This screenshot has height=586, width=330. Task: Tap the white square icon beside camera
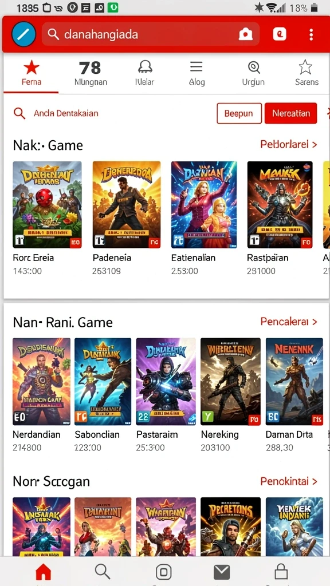(280, 34)
